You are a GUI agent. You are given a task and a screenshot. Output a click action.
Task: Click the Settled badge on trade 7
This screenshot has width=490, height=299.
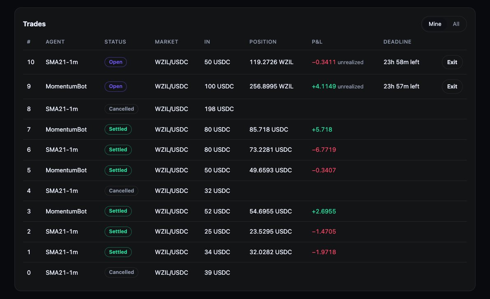118,129
